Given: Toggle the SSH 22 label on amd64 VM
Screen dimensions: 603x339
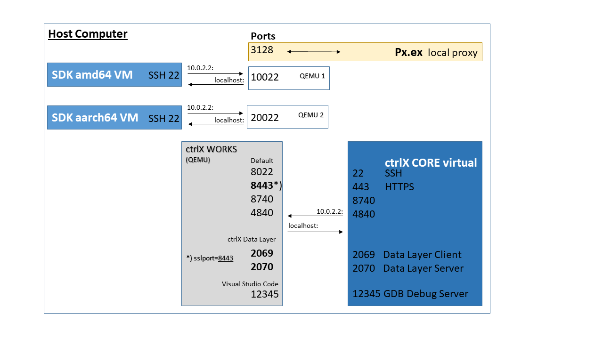Looking at the screenshot, I should [163, 74].
